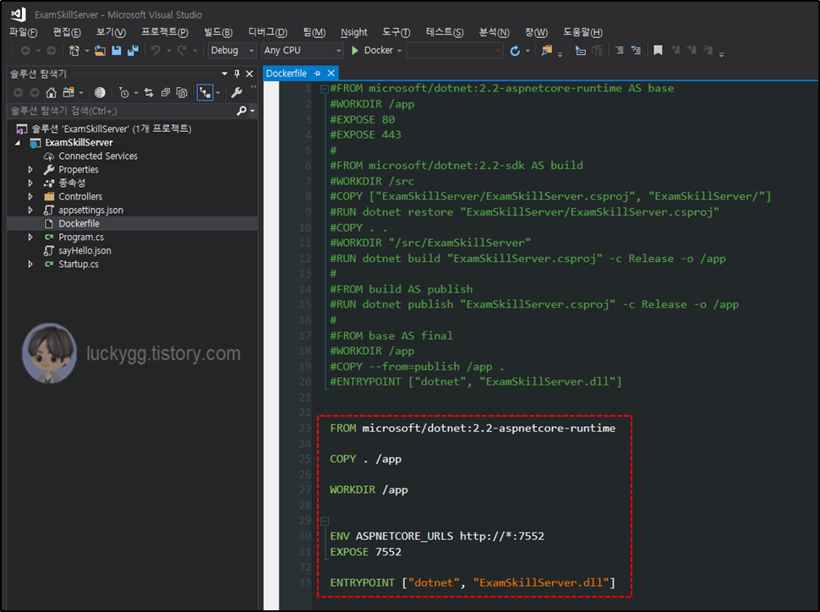
Task: Click the Solution Explorer search field
Action: click(122, 111)
